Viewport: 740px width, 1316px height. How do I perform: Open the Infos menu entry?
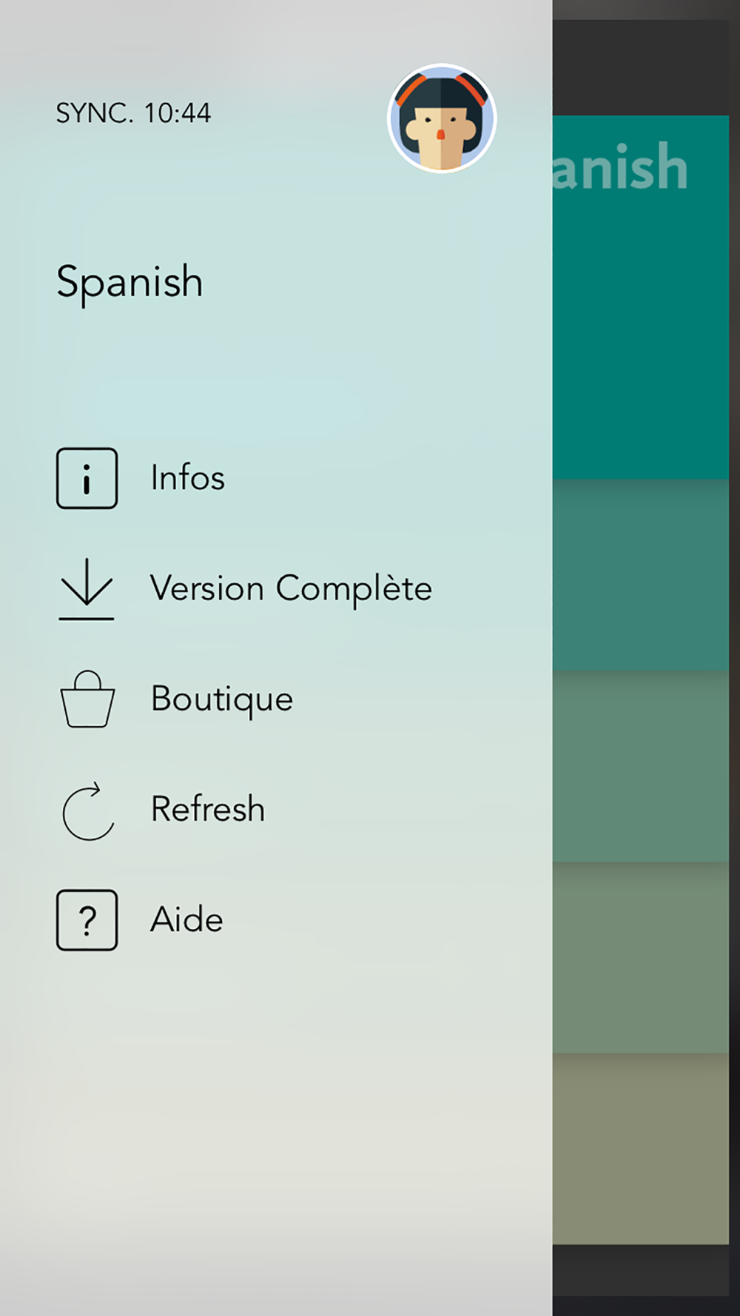point(187,478)
